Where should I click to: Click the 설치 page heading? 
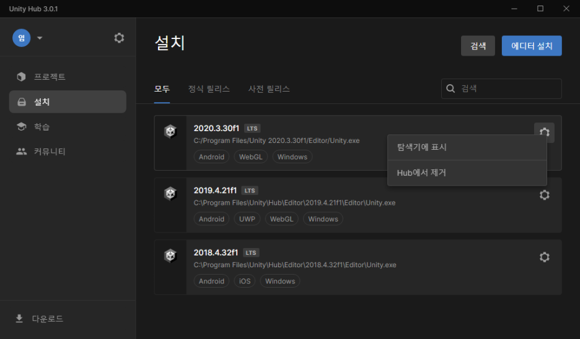tap(170, 43)
